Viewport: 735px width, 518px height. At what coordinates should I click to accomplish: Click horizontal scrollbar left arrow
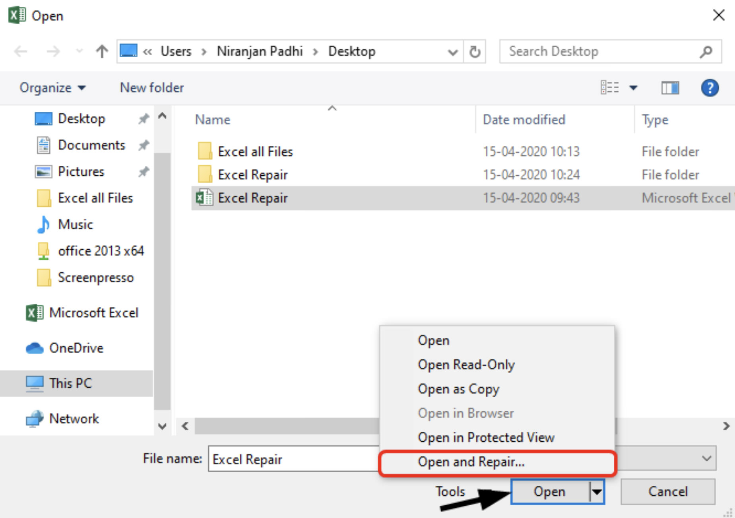(185, 426)
